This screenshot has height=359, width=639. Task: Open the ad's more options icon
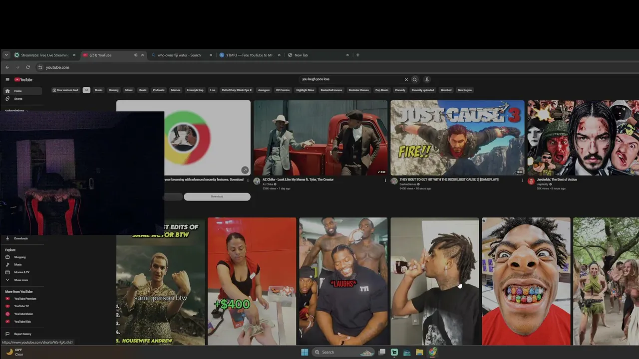coord(248,180)
